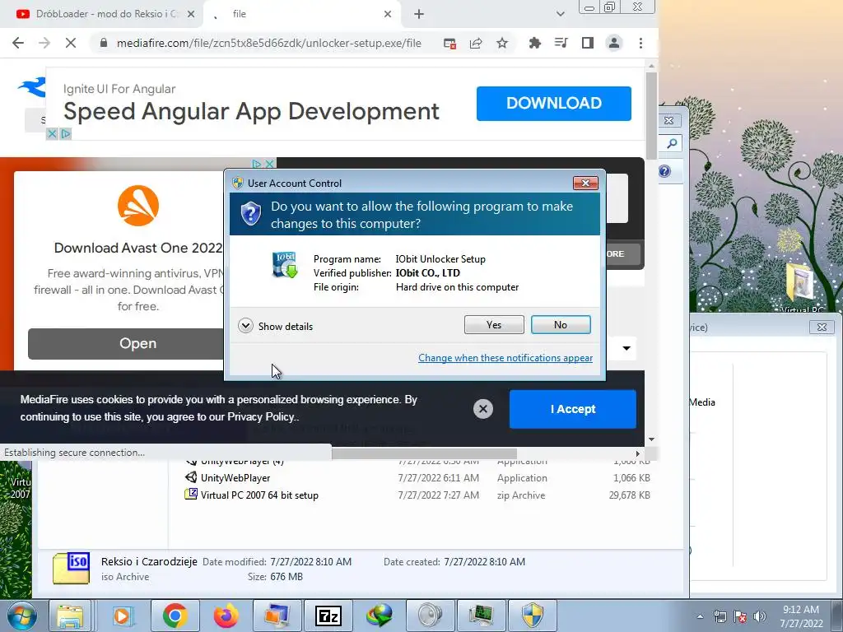Open the media controls icon in Chrome's toolbar
Screen dimensions: 843x632
coord(561,43)
